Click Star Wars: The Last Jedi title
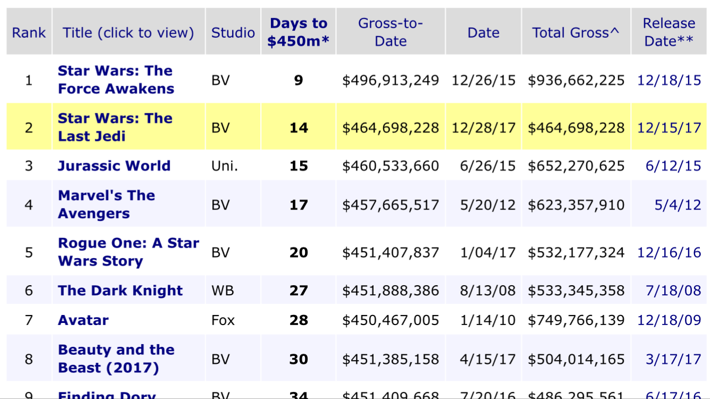The width and height of the screenshot is (710, 399). (115, 127)
